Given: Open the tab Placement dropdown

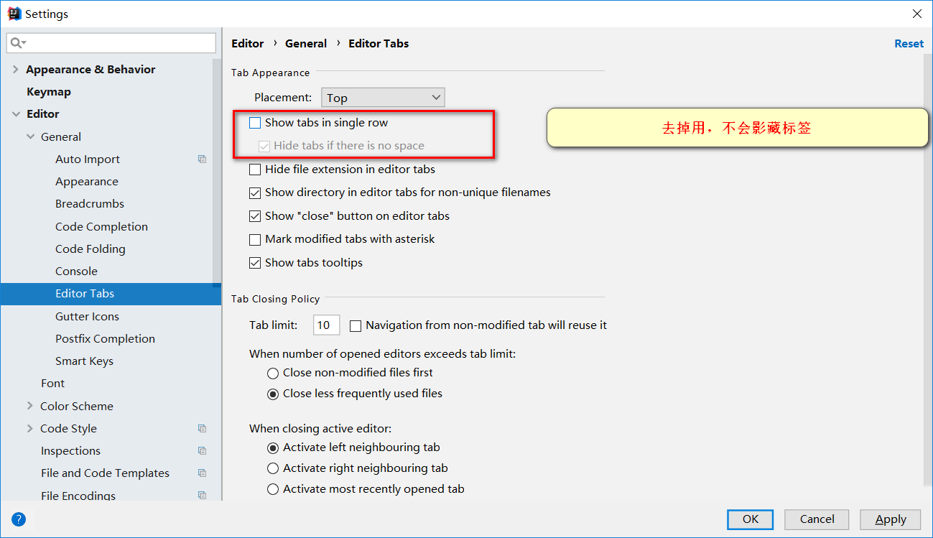Looking at the screenshot, I should pyautogui.click(x=383, y=98).
